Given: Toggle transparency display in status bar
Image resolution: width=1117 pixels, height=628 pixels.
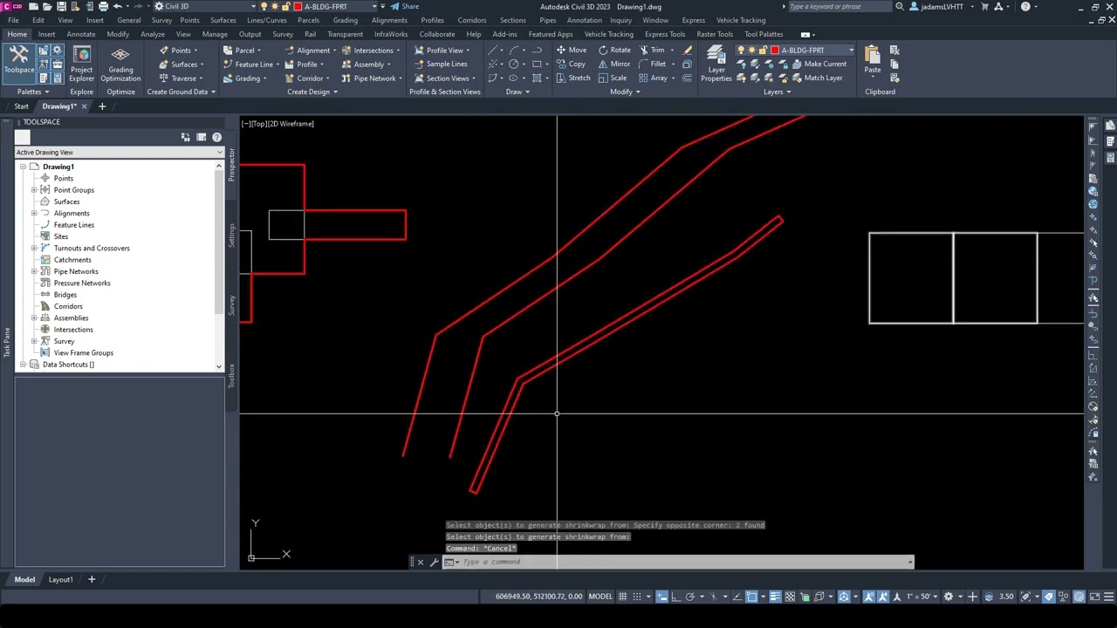Looking at the screenshot, I should [790, 597].
